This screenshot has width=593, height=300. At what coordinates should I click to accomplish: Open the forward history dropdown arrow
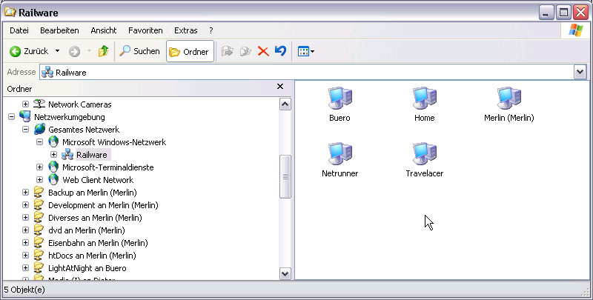point(89,51)
